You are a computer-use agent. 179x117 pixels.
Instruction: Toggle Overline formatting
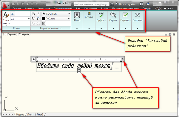tap(38, 19)
